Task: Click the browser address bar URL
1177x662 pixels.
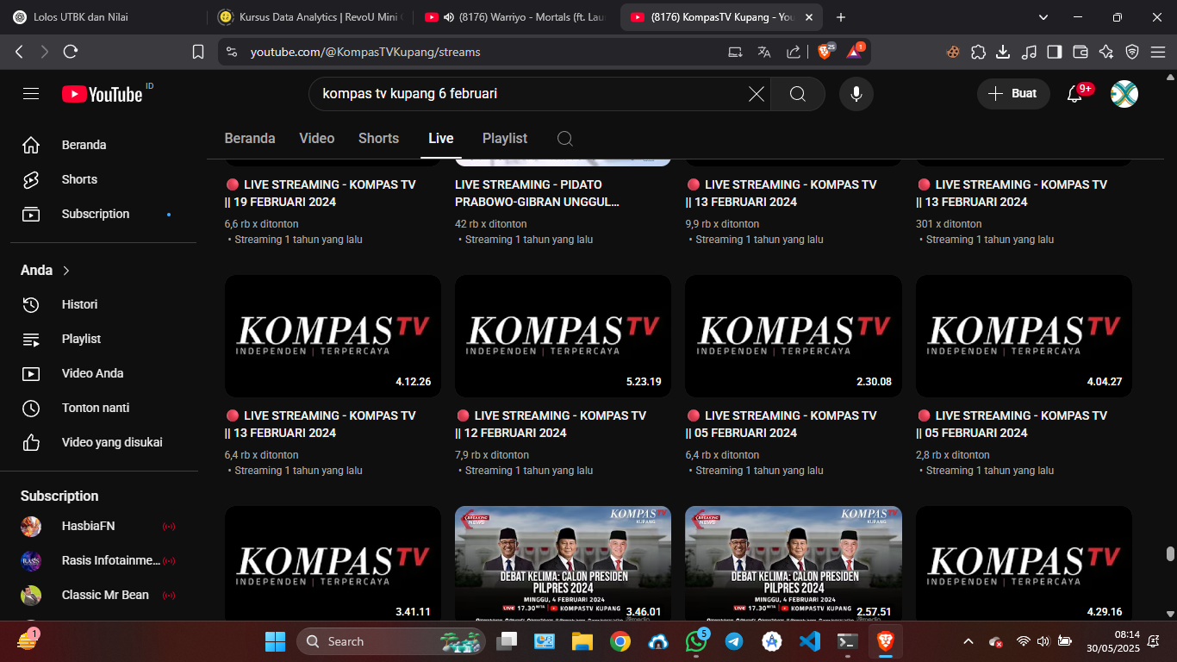Action: (365, 52)
